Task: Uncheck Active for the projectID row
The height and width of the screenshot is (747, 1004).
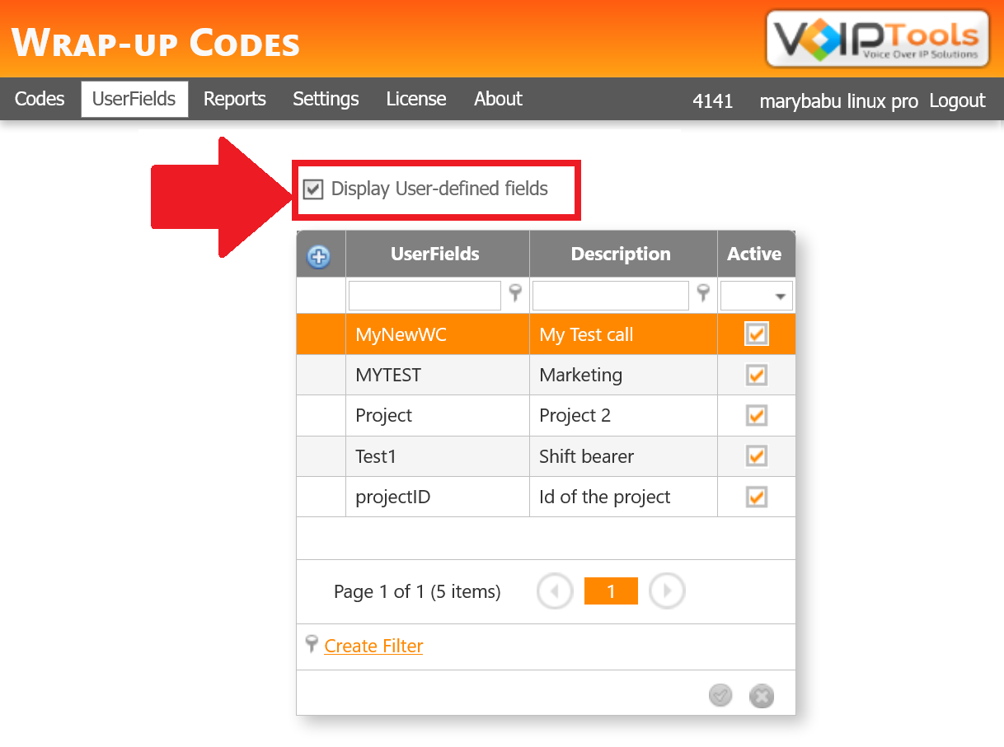Action: 755,496
